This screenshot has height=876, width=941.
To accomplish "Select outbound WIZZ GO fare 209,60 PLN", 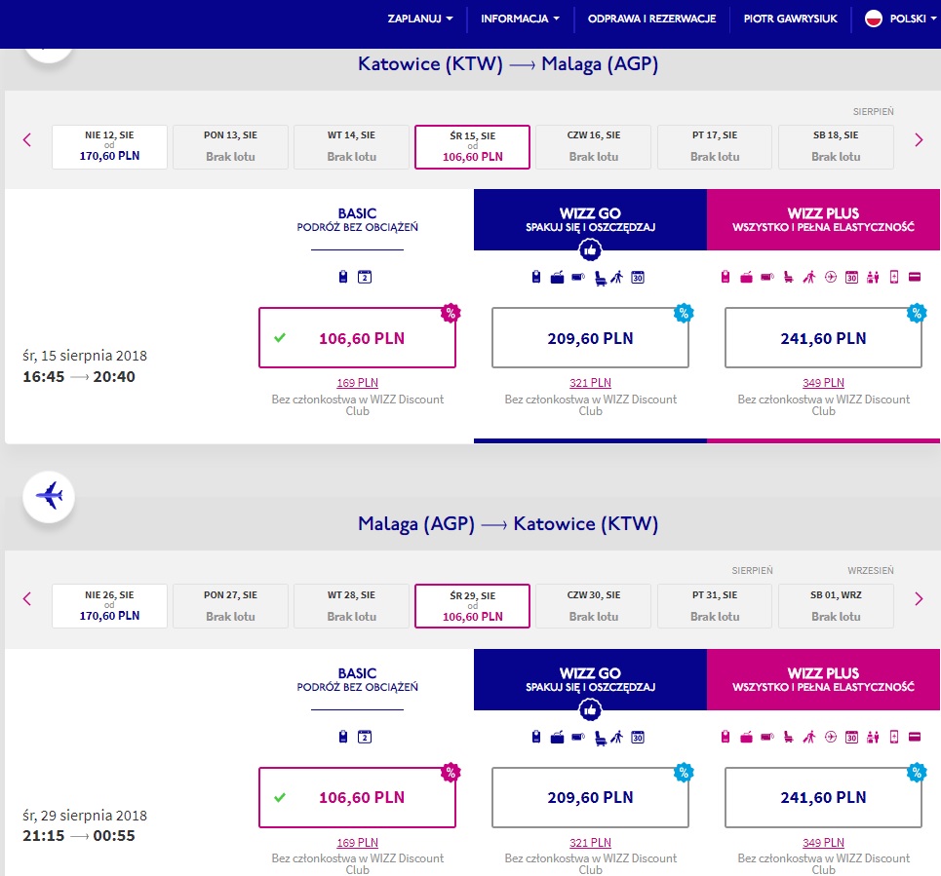I will [590, 337].
